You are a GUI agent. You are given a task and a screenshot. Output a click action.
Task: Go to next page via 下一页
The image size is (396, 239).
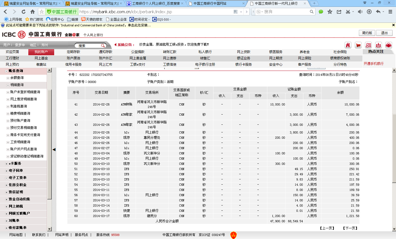click(x=350, y=228)
